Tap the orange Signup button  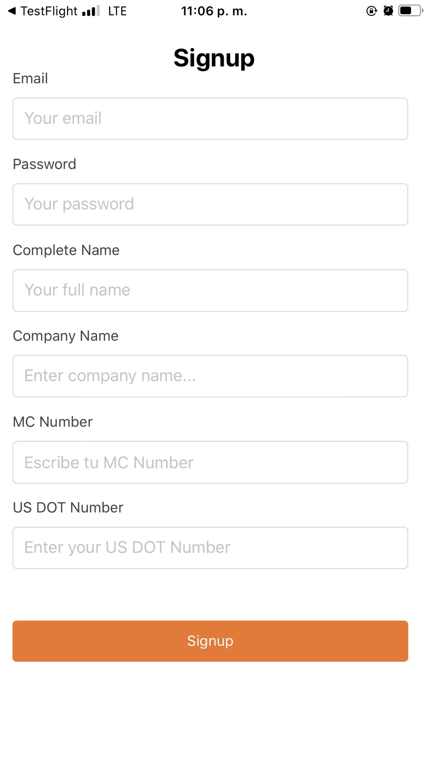point(210,641)
